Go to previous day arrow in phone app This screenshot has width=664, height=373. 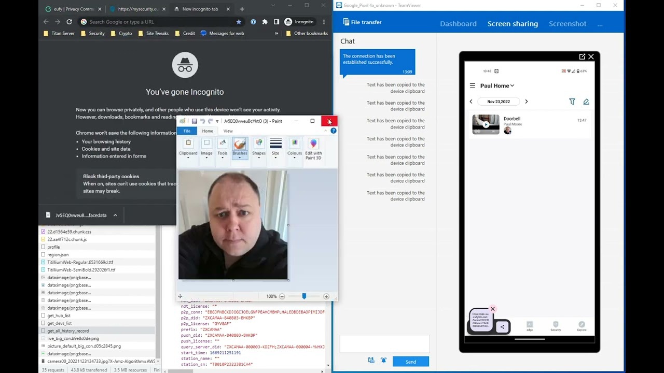[x=471, y=102]
